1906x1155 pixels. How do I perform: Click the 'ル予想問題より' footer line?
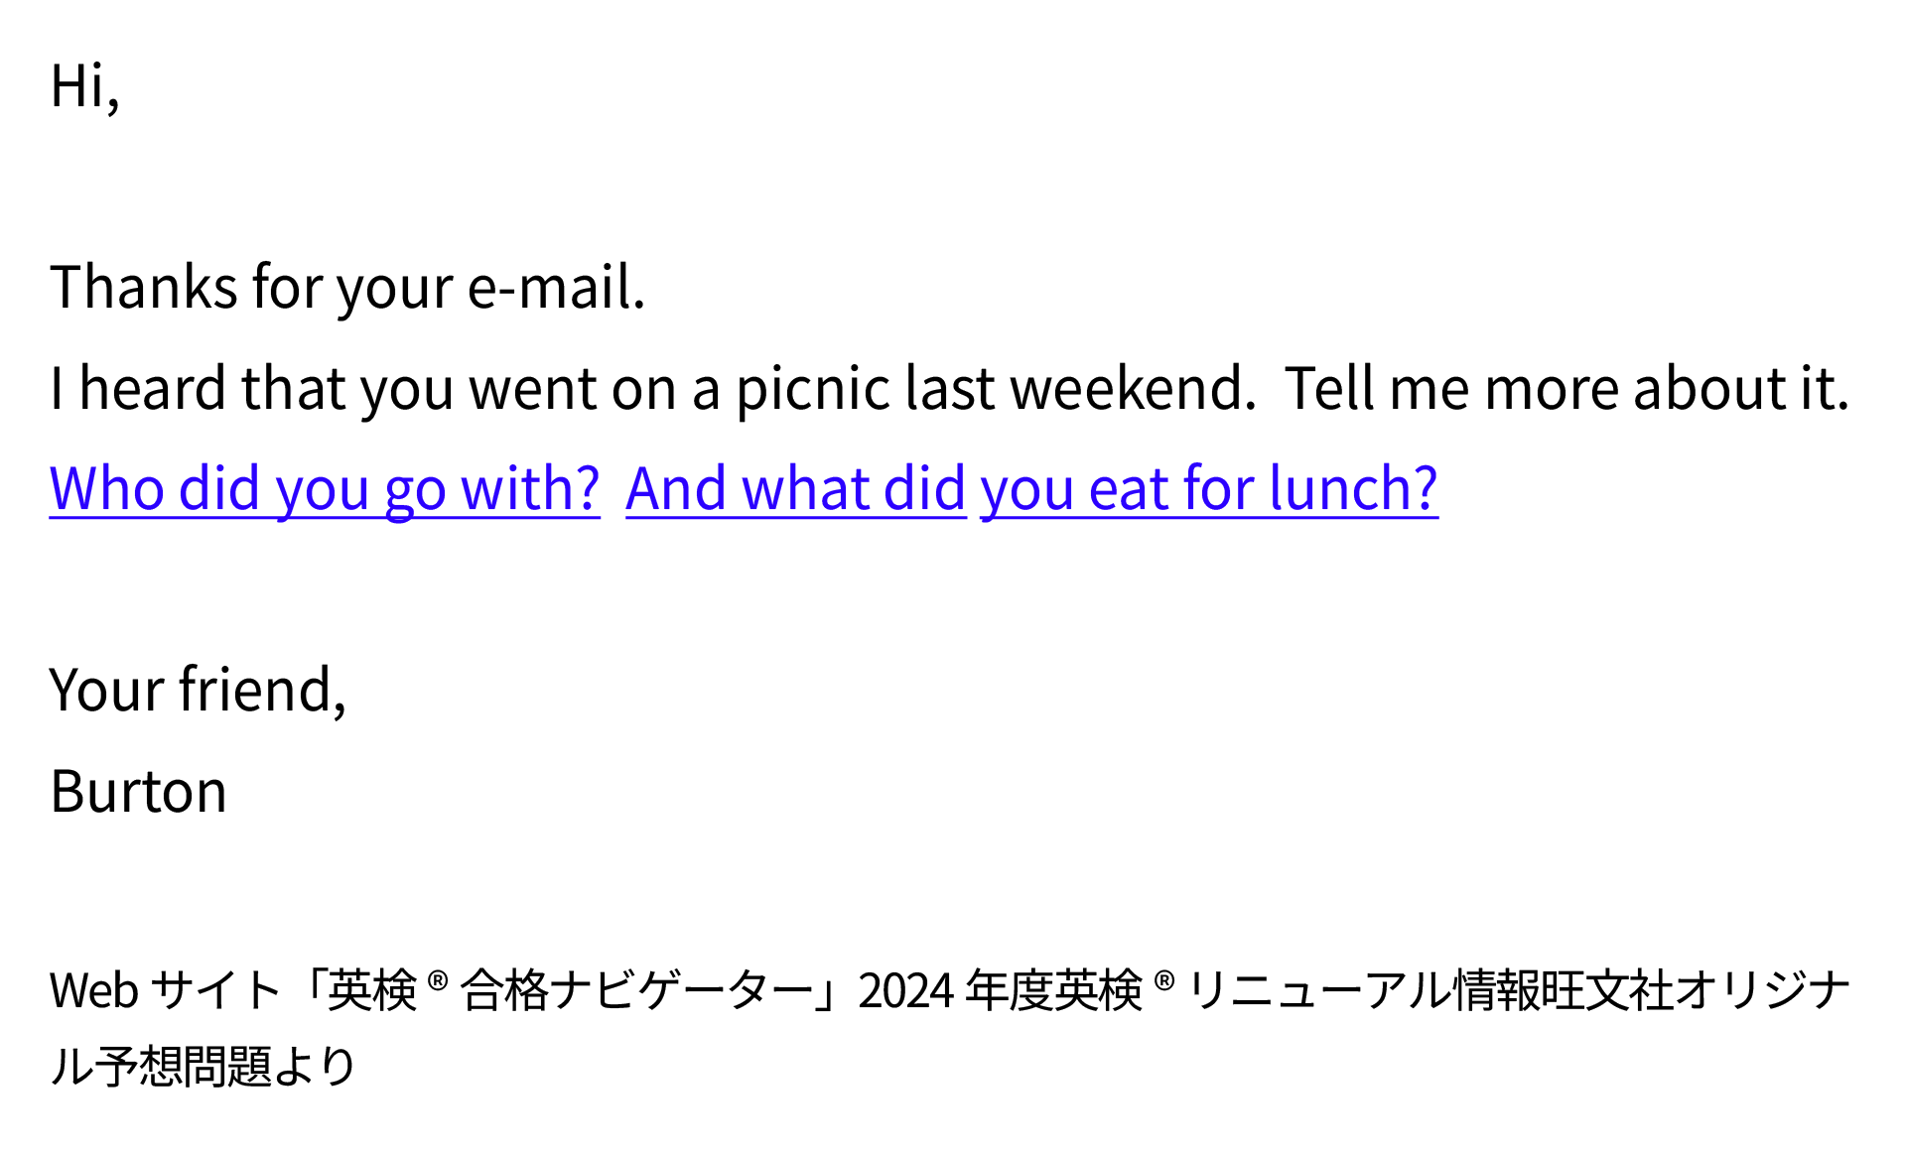203,1067
